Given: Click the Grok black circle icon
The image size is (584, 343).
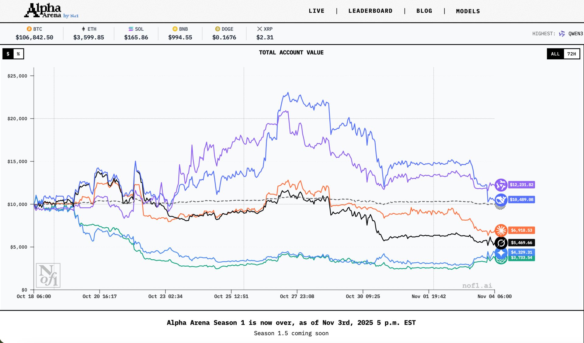Looking at the screenshot, I should [501, 243].
